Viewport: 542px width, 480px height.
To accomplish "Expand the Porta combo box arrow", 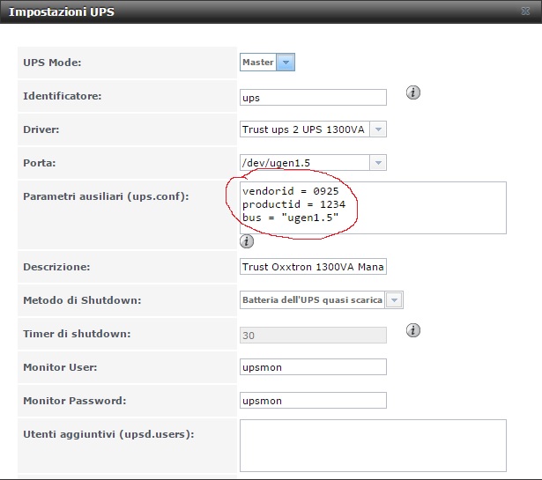I will pyautogui.click(x=378, y=163).
